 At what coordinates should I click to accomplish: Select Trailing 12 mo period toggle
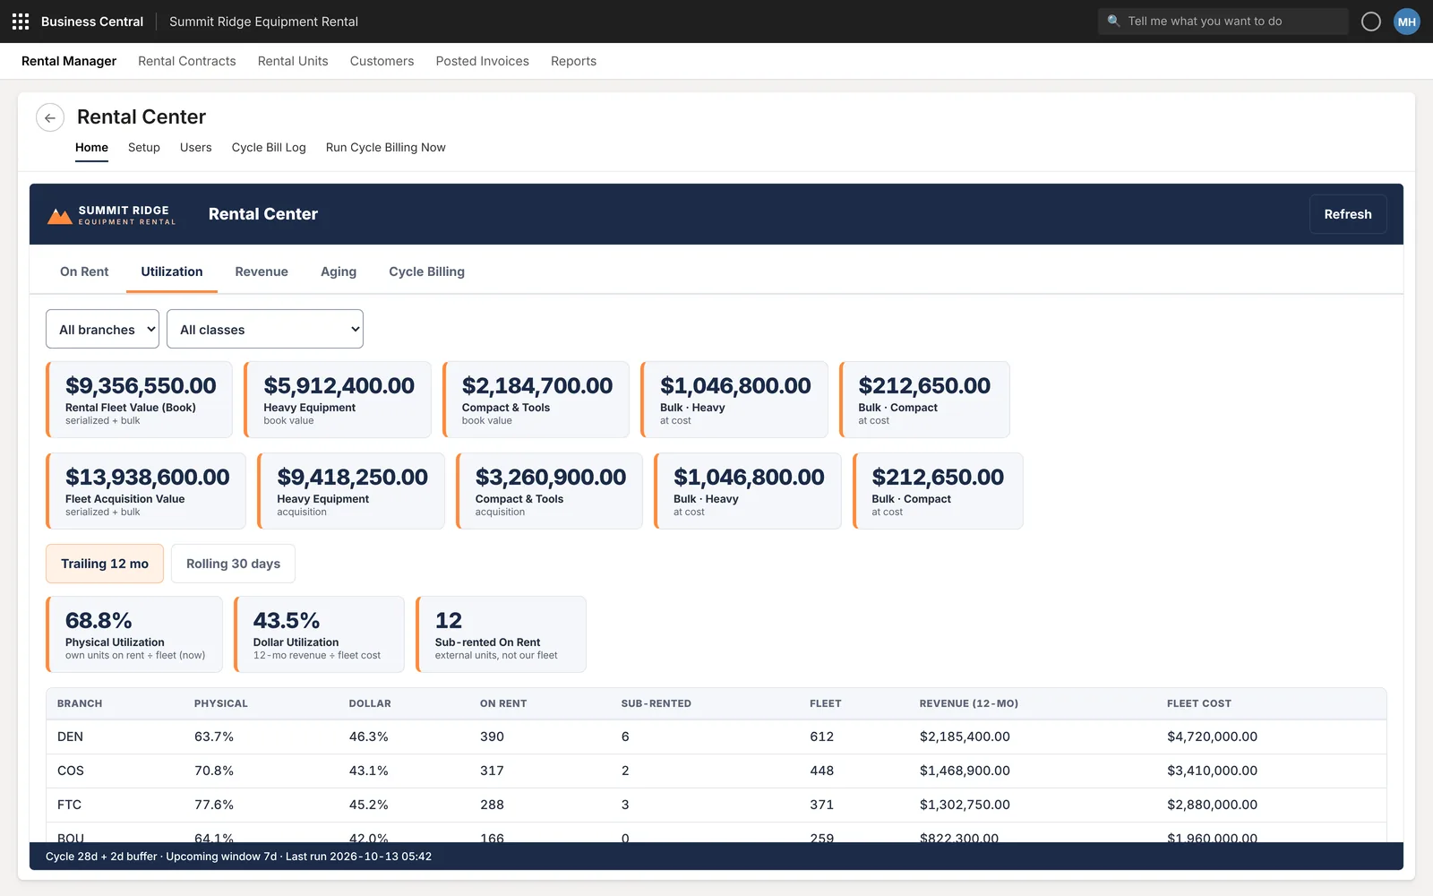(105, 564)
